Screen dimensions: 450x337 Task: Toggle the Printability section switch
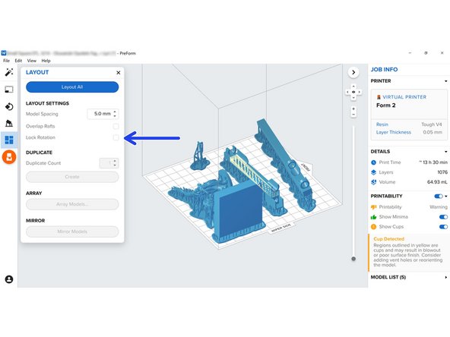coord(439,197)
